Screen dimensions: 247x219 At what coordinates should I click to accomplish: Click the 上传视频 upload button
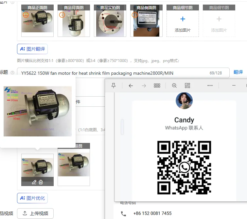pyautogui.click(x=35, y=213)
